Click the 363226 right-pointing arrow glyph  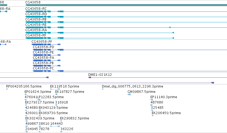[62, 132]
